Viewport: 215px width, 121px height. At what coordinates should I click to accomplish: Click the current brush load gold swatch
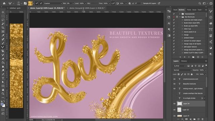(30, 3)
